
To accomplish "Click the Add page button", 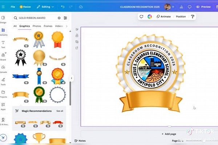I will click(169, 134).
